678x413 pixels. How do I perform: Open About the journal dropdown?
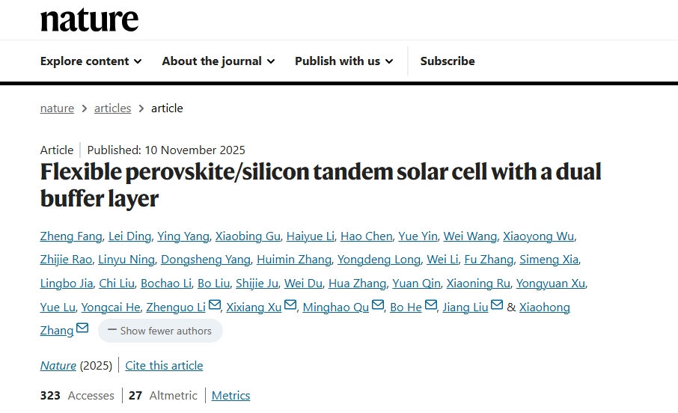218,61
